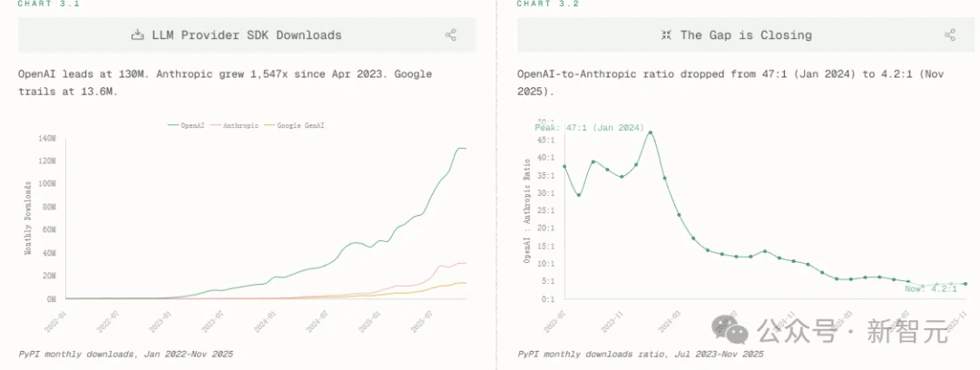980x370 pixels.
Task: Toggle the OpenAI series in the legend
Action: [186, 124]
